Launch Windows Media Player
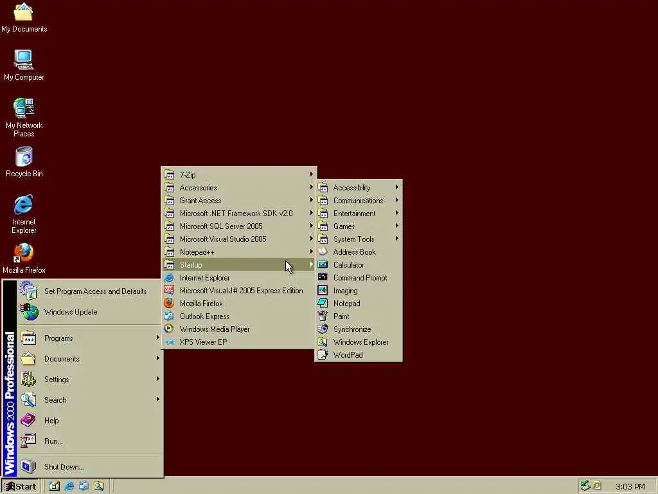The width and height of the screenshot is (658, 494). pyautogui.click(x=239, y=329)
